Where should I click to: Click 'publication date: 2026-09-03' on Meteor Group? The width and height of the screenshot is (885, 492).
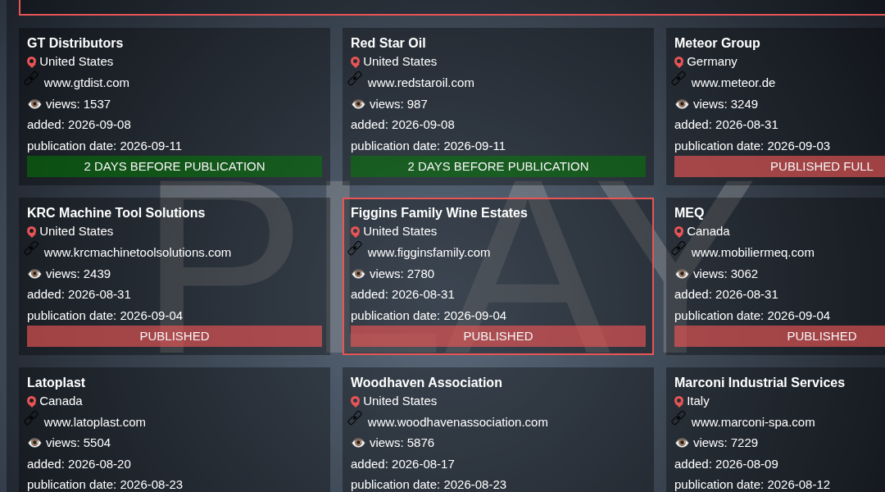click(751, 146)
